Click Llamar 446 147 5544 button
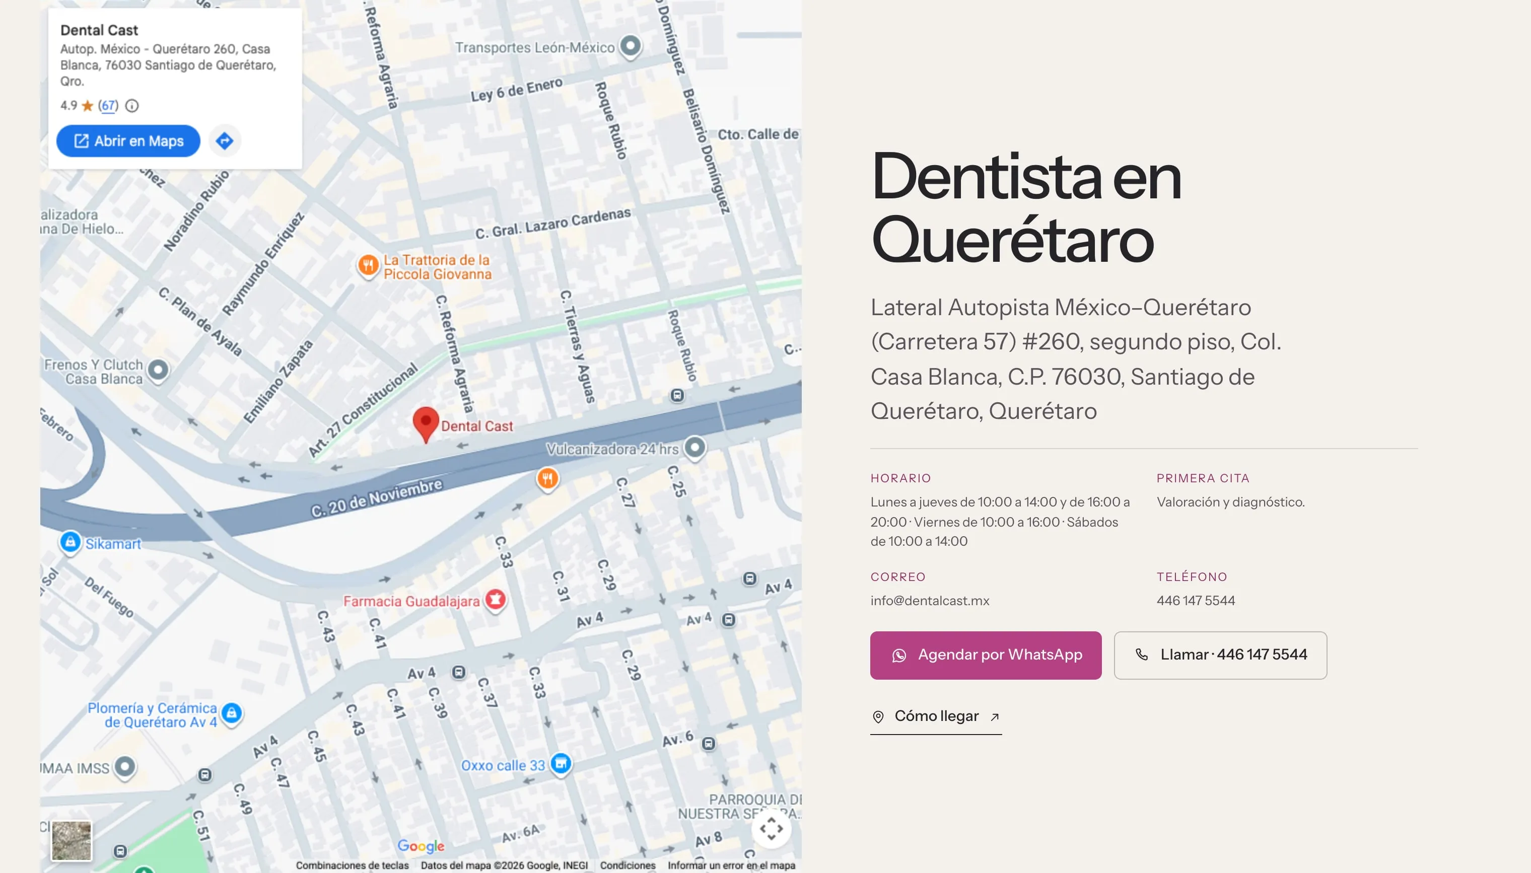Viewport: 1531px width, 873px height. [1220, 654]
